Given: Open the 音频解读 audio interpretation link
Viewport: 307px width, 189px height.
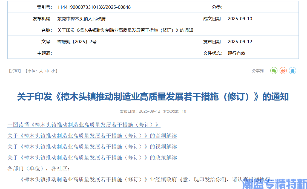Looking at the screenshot, I should pyautogui.click(x=92, y=136).
